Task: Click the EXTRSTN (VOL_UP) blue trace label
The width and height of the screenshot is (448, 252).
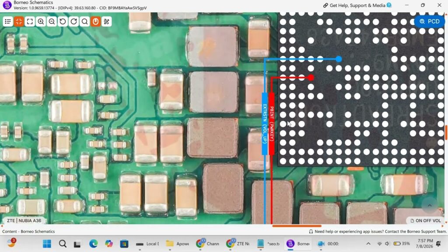Action: (x=265, y=124)
